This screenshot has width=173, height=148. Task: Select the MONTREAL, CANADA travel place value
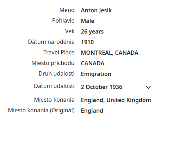tap(110, 53)
